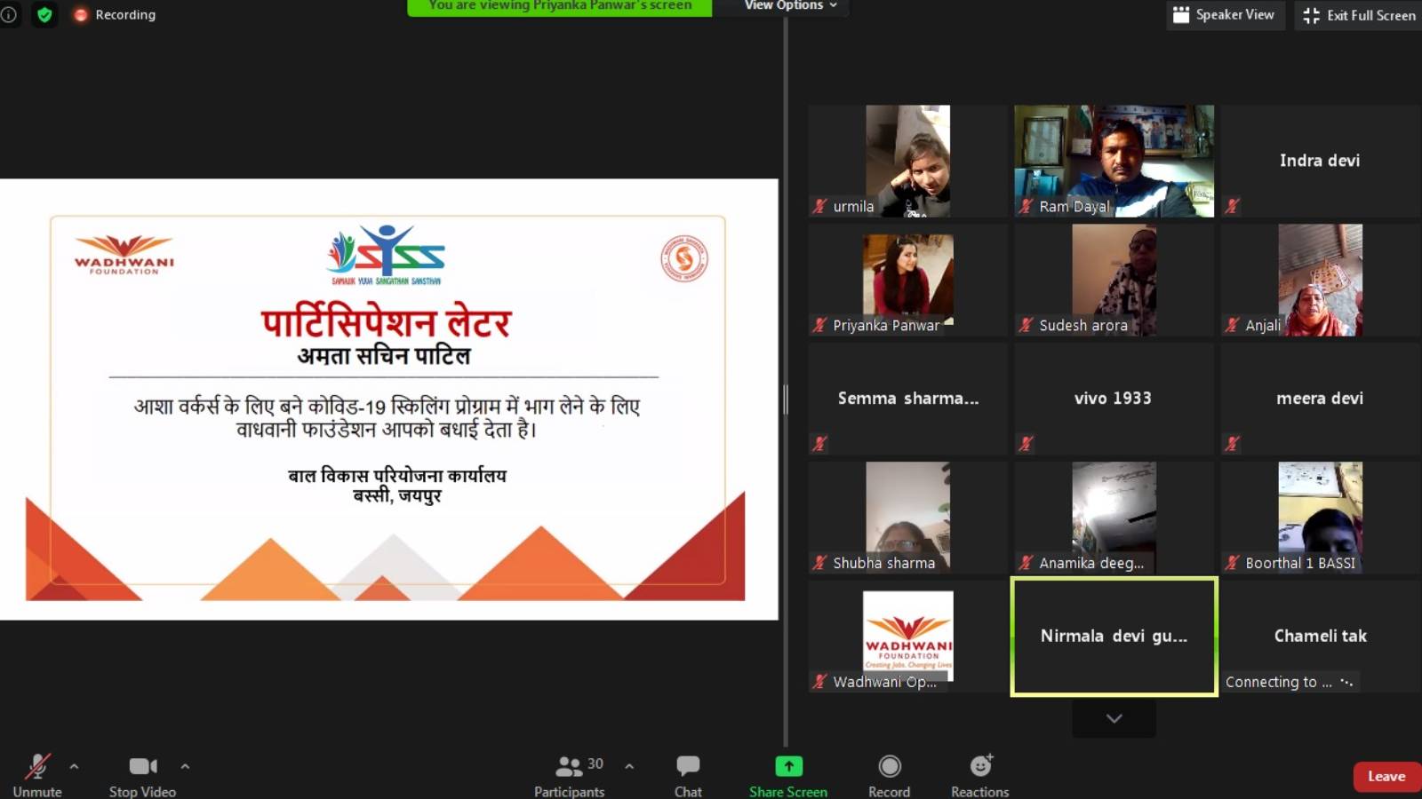Viewport: 1422px width, 799px height.
Task: Toggle mute status on Priyanka Panwar's tile
Action: point(819,326)
